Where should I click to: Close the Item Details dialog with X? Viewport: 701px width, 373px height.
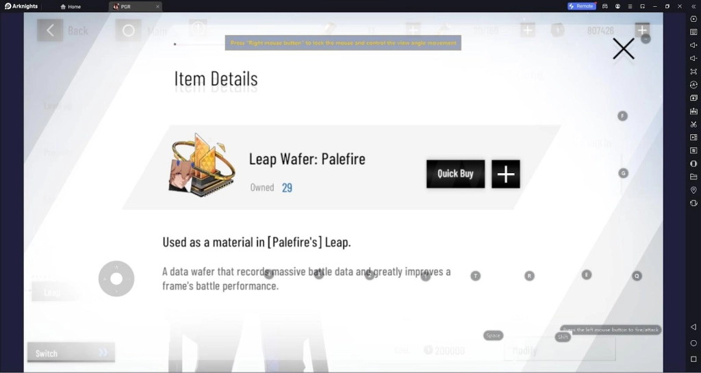tap(623, 49)
